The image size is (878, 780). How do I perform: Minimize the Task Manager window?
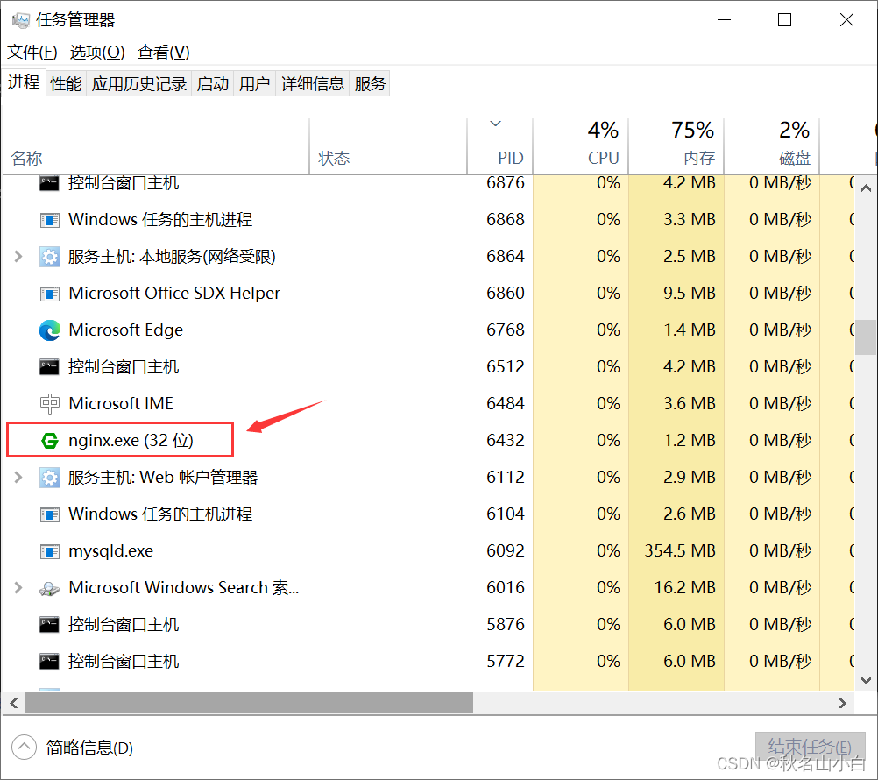724,20
